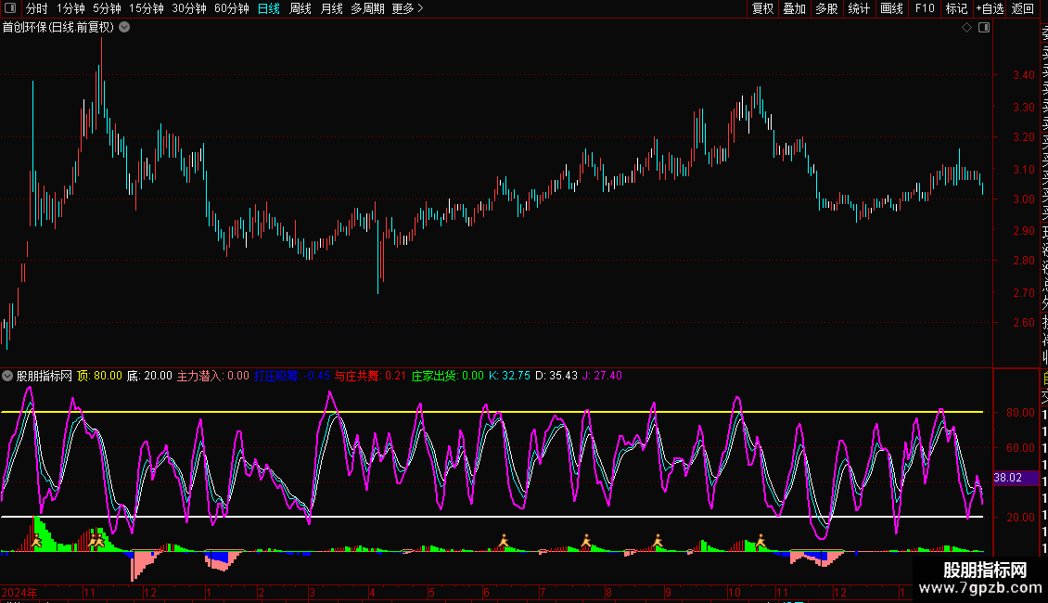
Task: Select the 60分钟 period tab
Action: 231,8
